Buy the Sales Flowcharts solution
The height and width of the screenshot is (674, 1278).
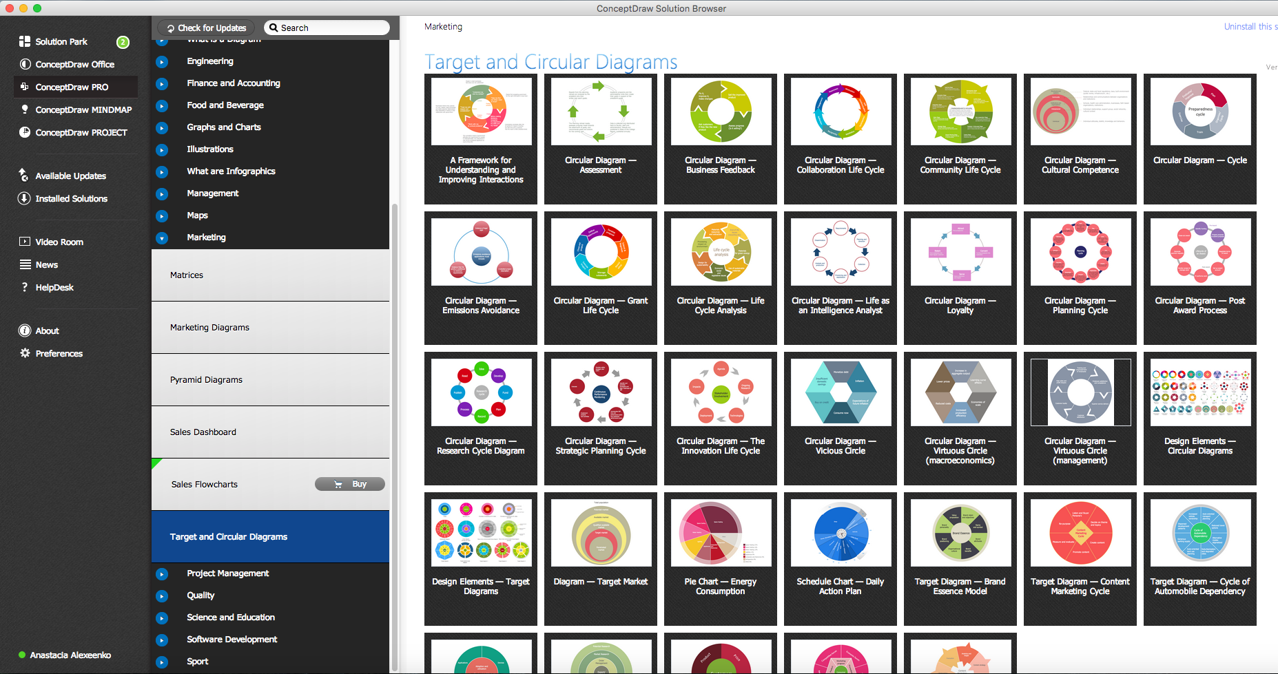click(350, 484)
